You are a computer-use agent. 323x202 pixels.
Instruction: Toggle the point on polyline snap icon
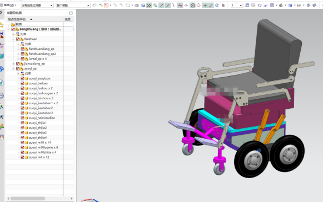click(180, 6)
